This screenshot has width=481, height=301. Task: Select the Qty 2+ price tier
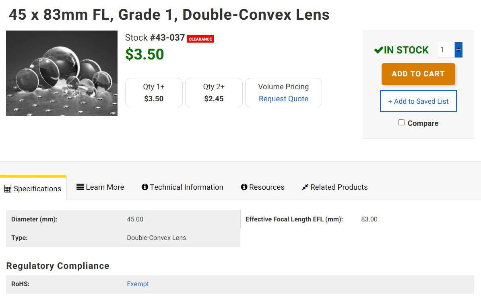pos(214,93)
